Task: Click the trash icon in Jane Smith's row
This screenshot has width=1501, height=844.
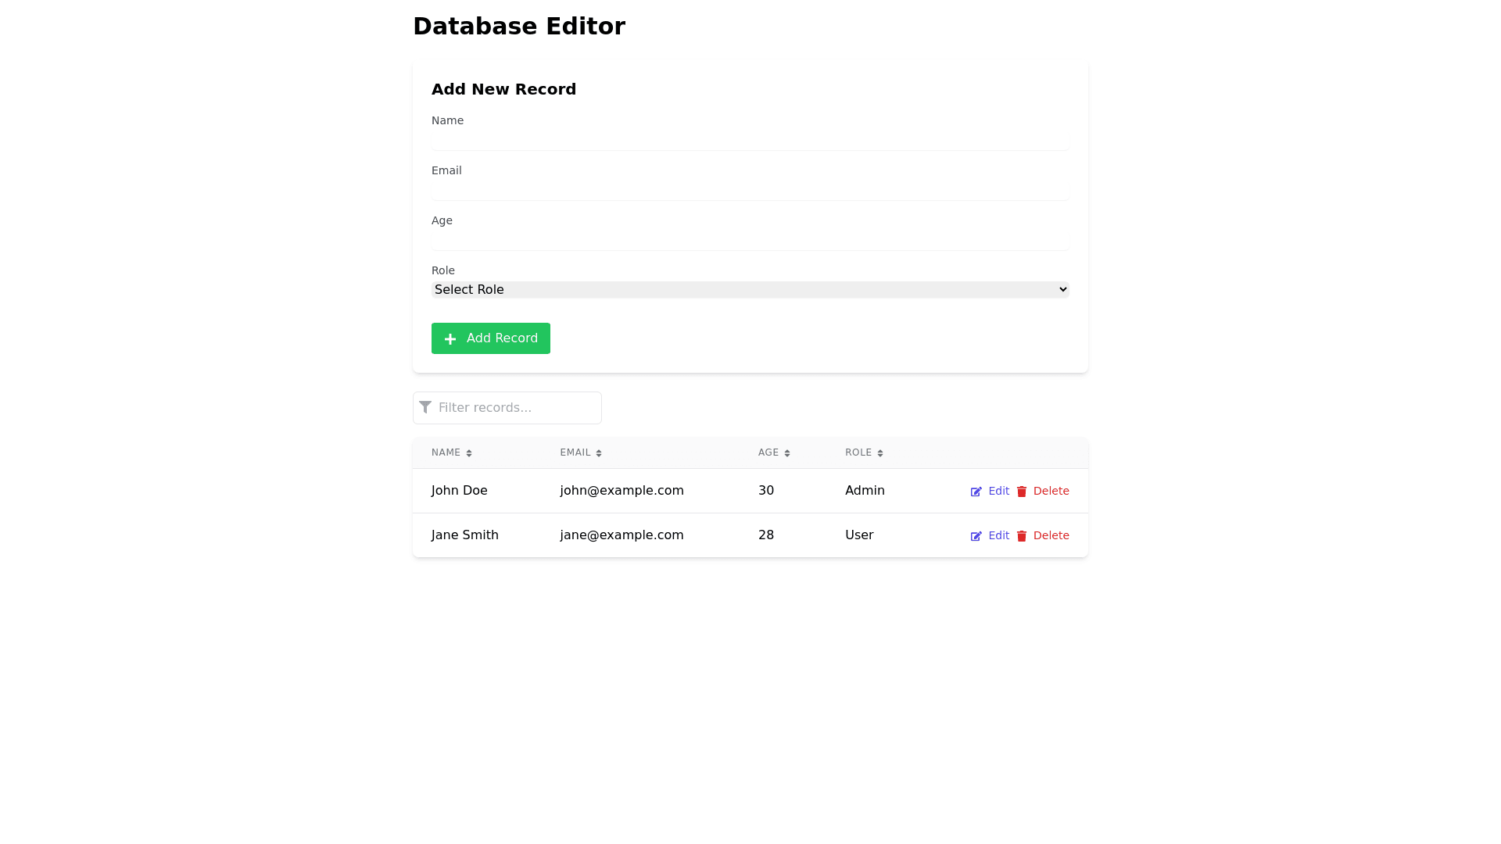Action: [x=1021, y=536]
